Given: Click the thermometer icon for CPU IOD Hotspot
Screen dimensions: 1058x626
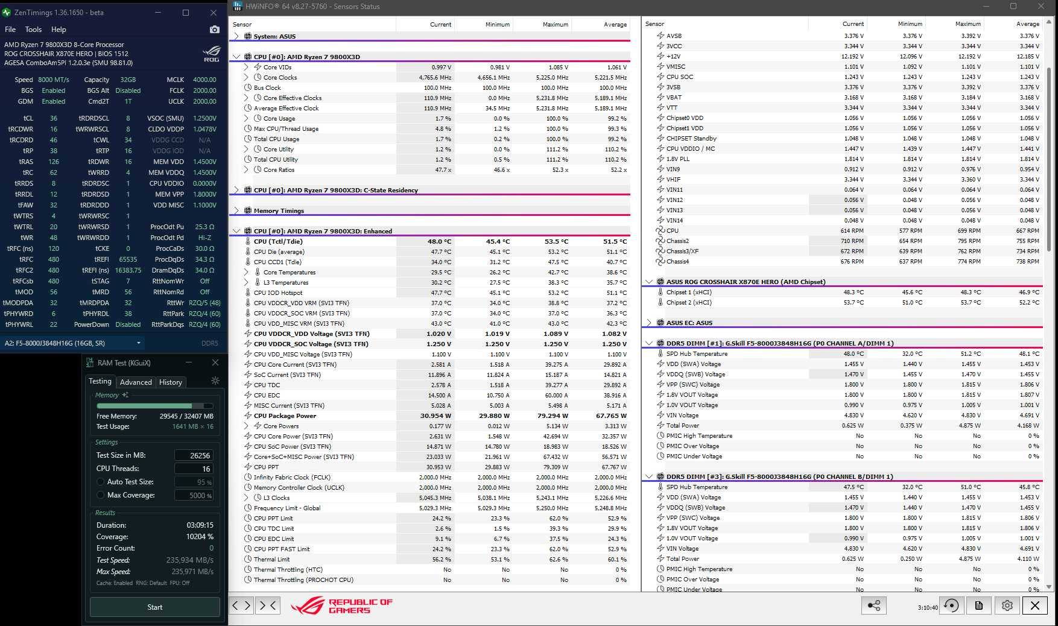Looking at the screenshot, I should pos(248,292).
